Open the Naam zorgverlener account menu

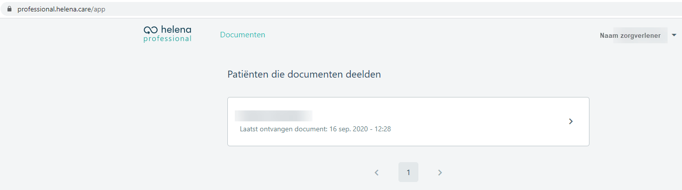point(630,35)
